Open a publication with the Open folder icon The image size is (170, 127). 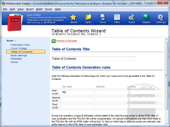(x=88, y=17)
